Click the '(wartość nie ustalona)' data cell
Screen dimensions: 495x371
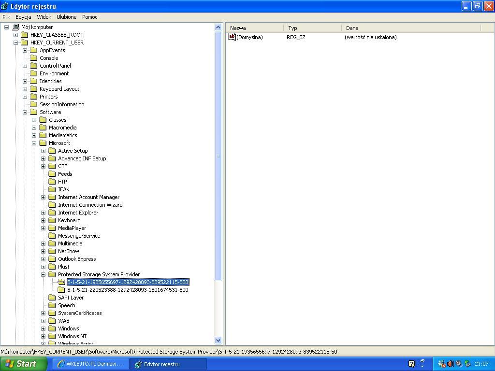click(371, 37)
